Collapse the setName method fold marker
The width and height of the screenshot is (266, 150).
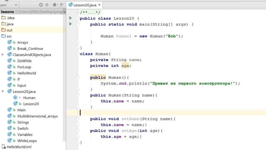[78, 119]
